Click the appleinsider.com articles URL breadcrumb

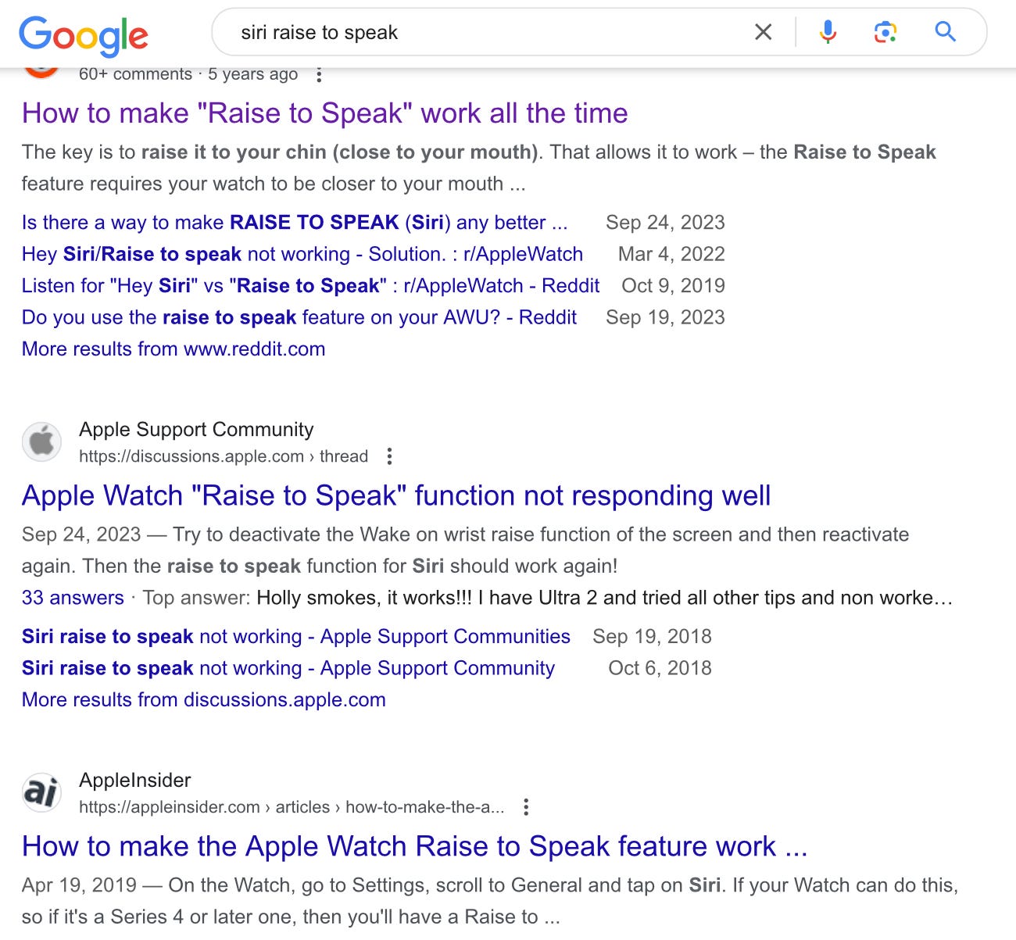click(292, 807)
